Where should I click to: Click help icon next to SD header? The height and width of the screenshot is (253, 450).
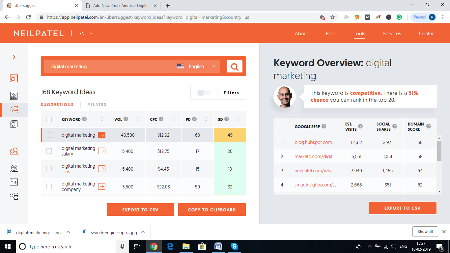coord(227,119)
